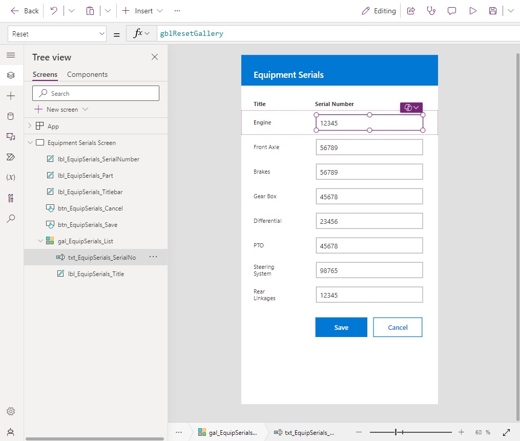
Task: Open the Insert pane with the plus icon
Action: tap(10, 95)
